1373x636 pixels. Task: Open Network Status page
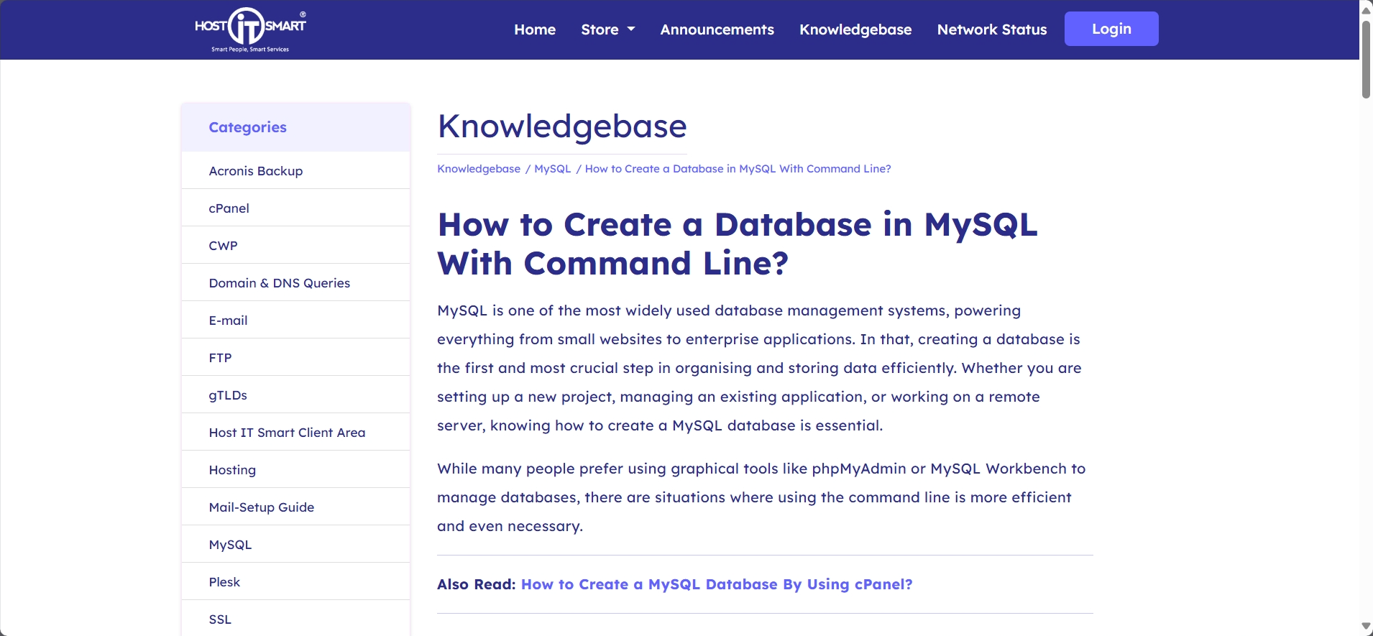[x=992, y=29]
